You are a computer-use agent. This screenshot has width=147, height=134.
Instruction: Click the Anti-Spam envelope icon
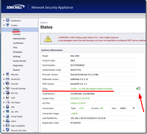[x=7, y=102]
